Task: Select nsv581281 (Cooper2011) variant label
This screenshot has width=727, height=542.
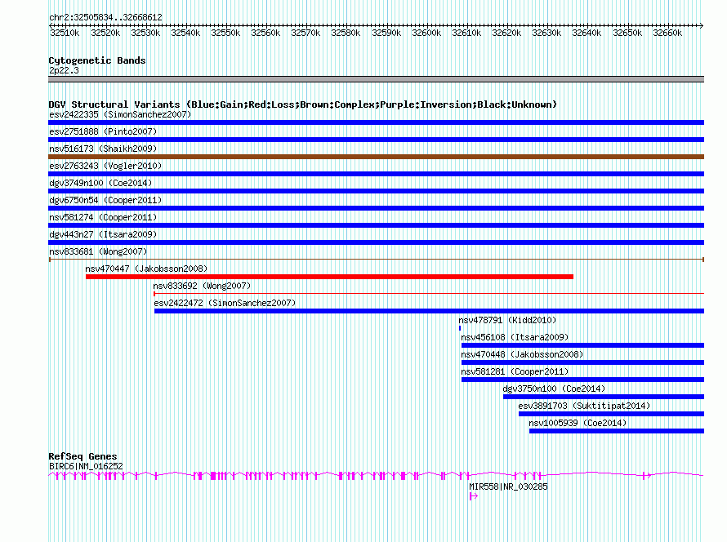Action: point(515,371)
